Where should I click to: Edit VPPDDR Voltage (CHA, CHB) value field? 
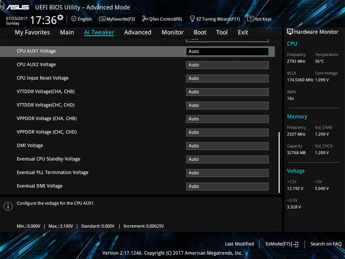tap(227, 119)
